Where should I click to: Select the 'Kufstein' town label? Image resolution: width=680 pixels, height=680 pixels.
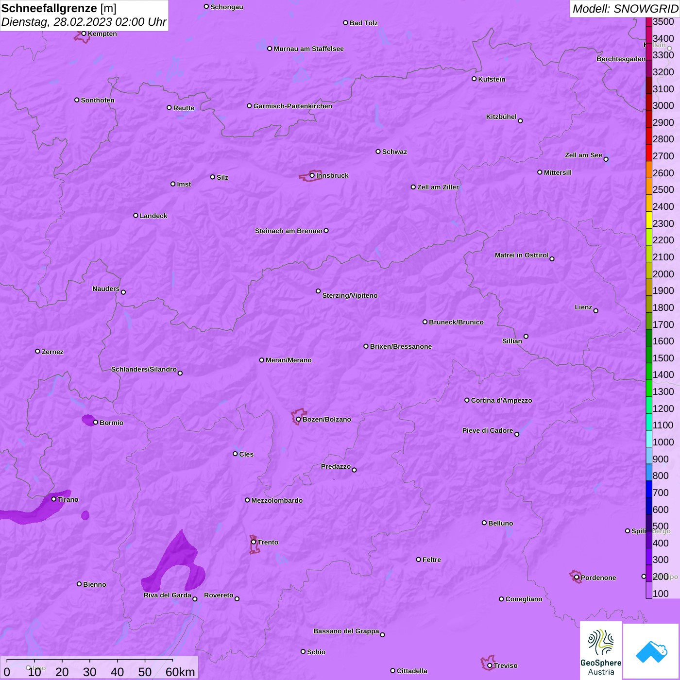pos(492,79)
